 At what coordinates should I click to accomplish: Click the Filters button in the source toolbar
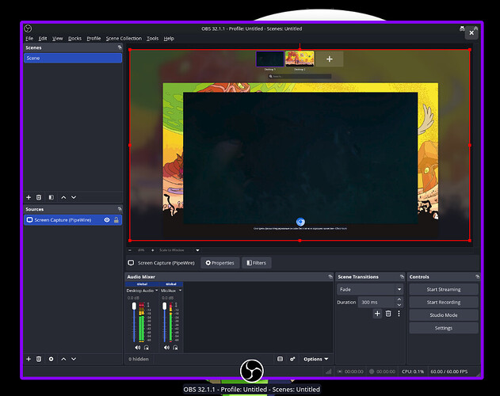257,263
